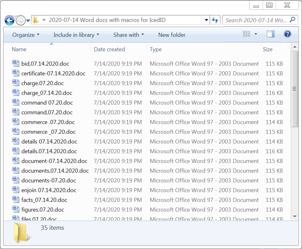
Task: Select file name facts_07.14.20.doc
Action: point(44,200)
